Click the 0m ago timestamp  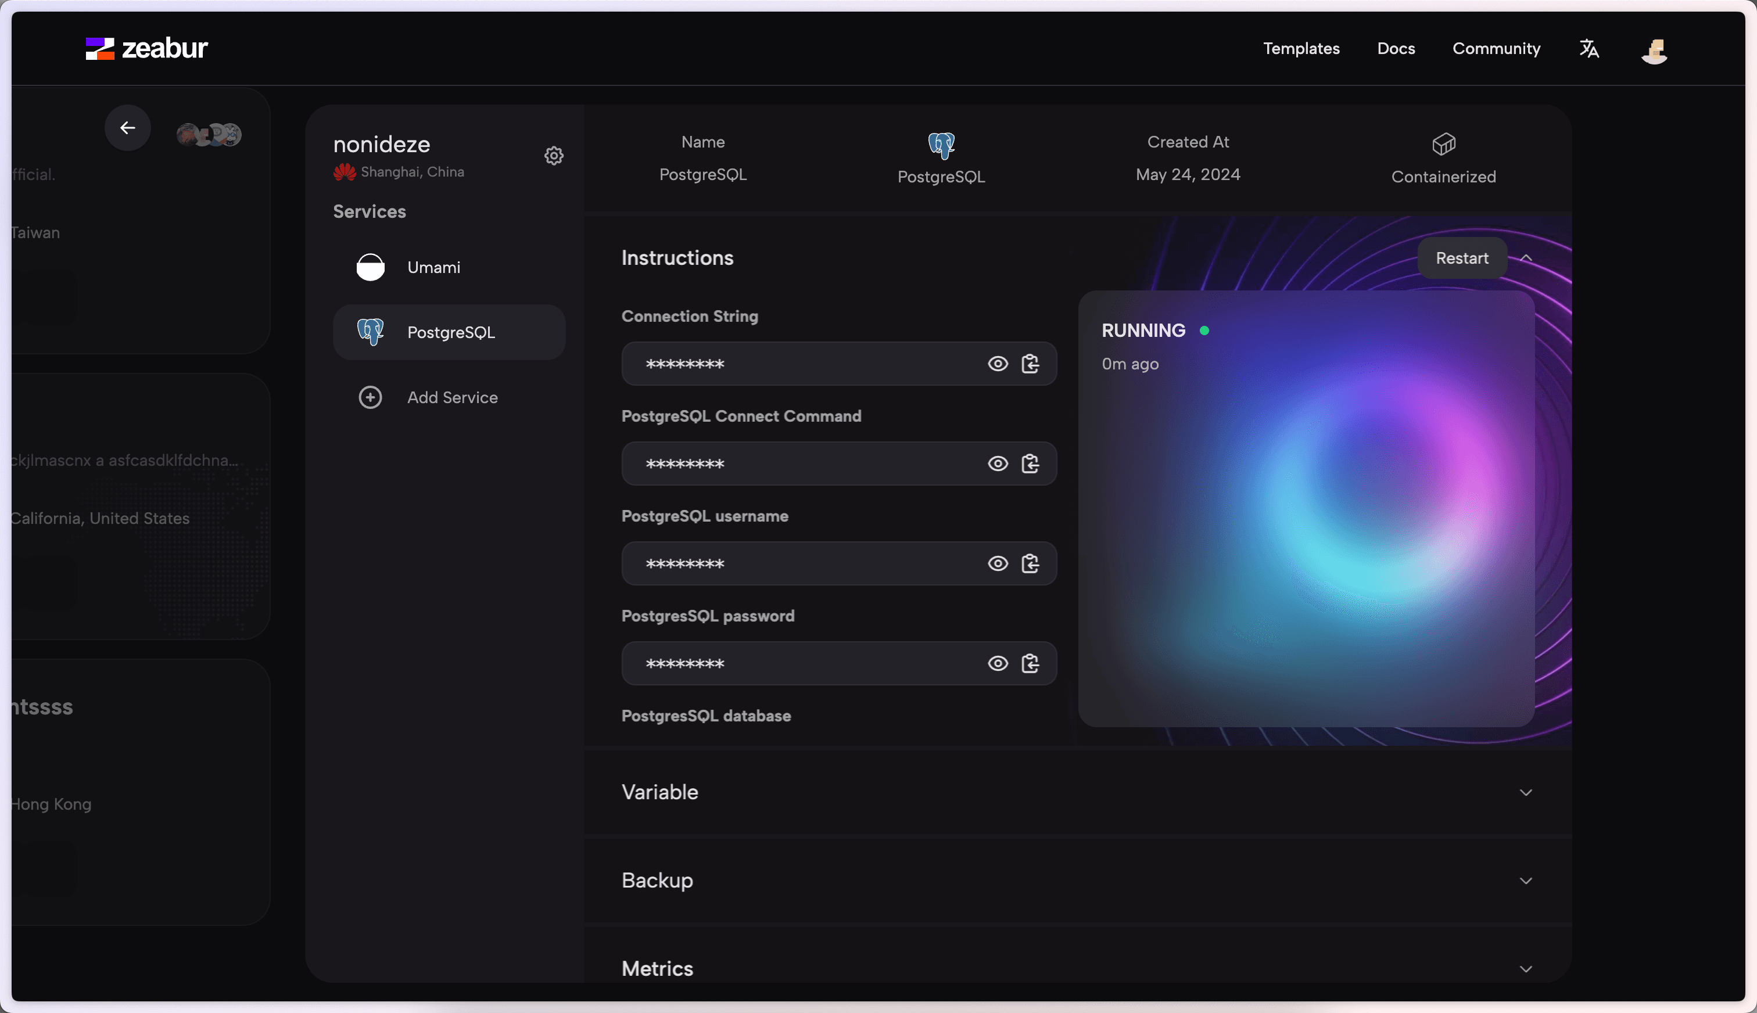click(x=1130, y=364)
